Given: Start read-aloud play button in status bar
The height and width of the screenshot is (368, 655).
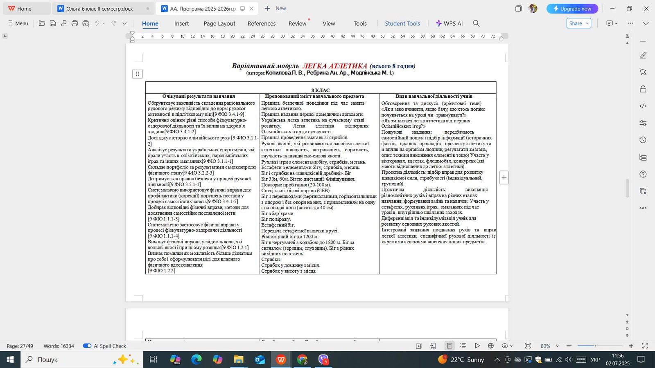Looking at the screenshot, I should pos(477,346).
